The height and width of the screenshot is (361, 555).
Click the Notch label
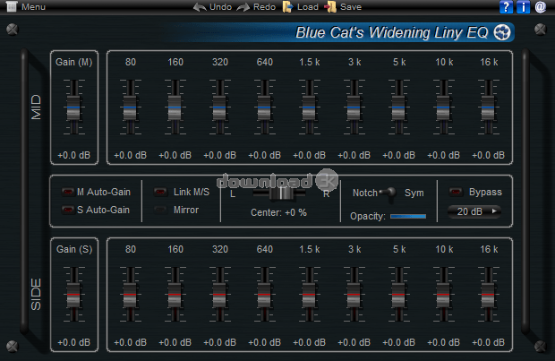365,193
